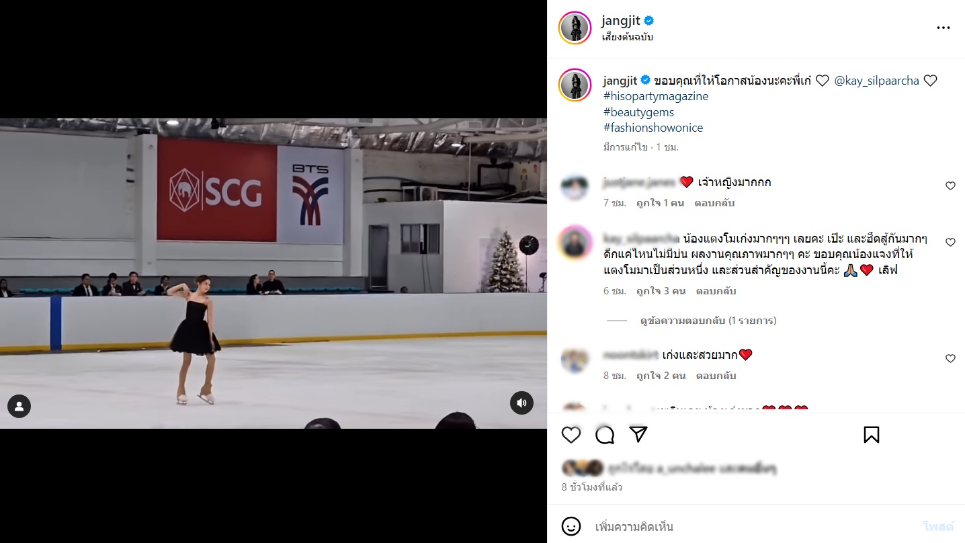This screenshot has height=543, width=965.
Task: Mute the video with the speaker button
Action: click(x=521, y=403)
